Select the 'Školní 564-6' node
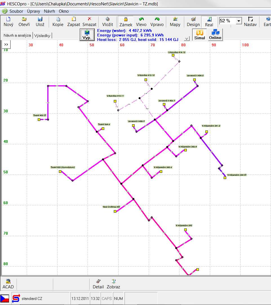This screenshot has width=271, height=305. [103, 128]
